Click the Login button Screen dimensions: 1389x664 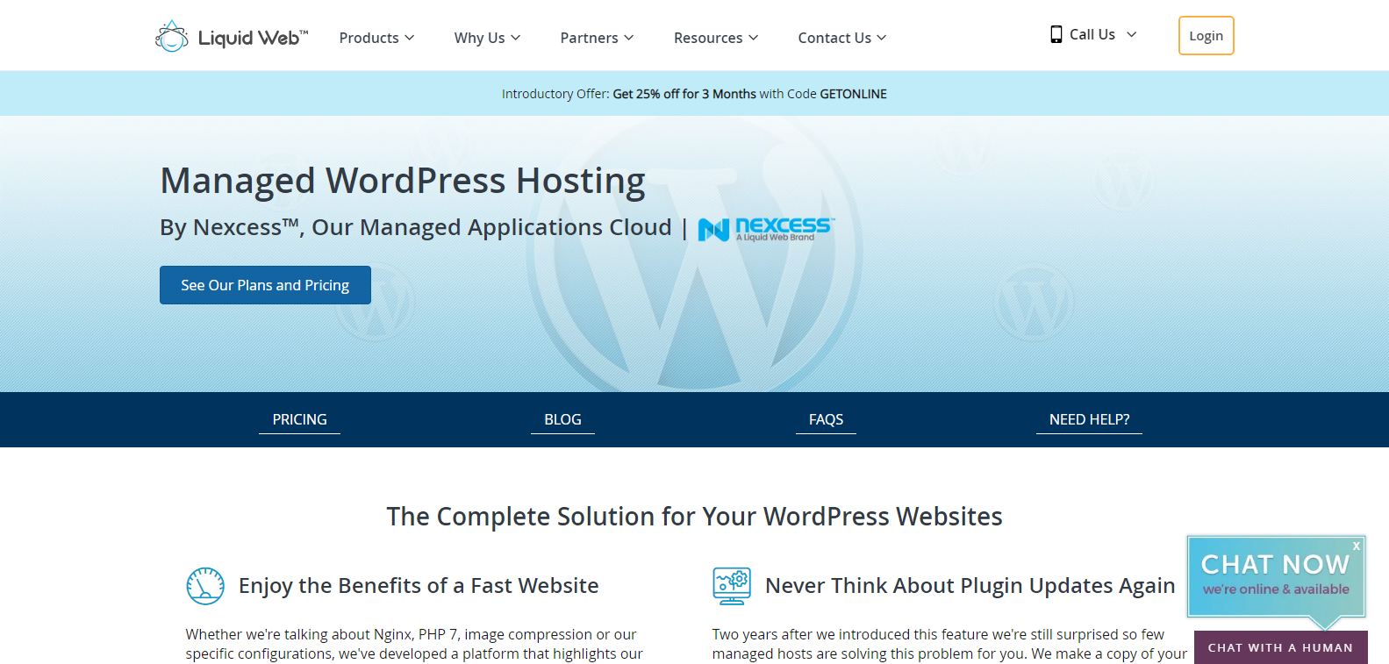pyautogui.click(x=1206, y=36)
